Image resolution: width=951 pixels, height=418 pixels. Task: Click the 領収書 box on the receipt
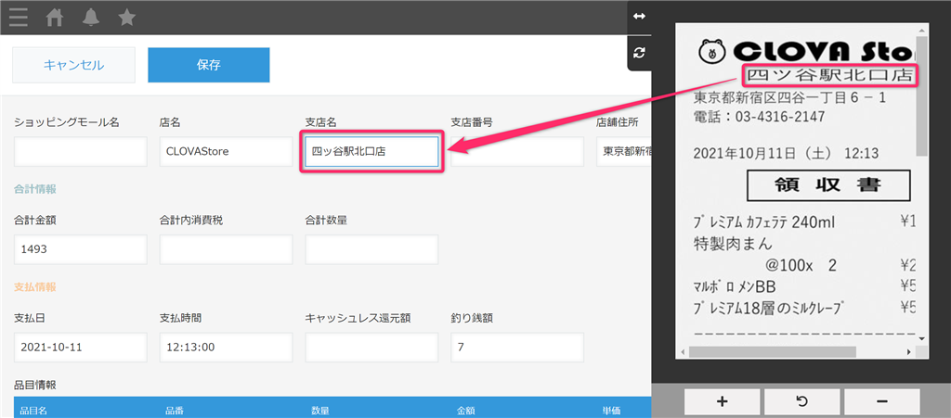point(828,185)
